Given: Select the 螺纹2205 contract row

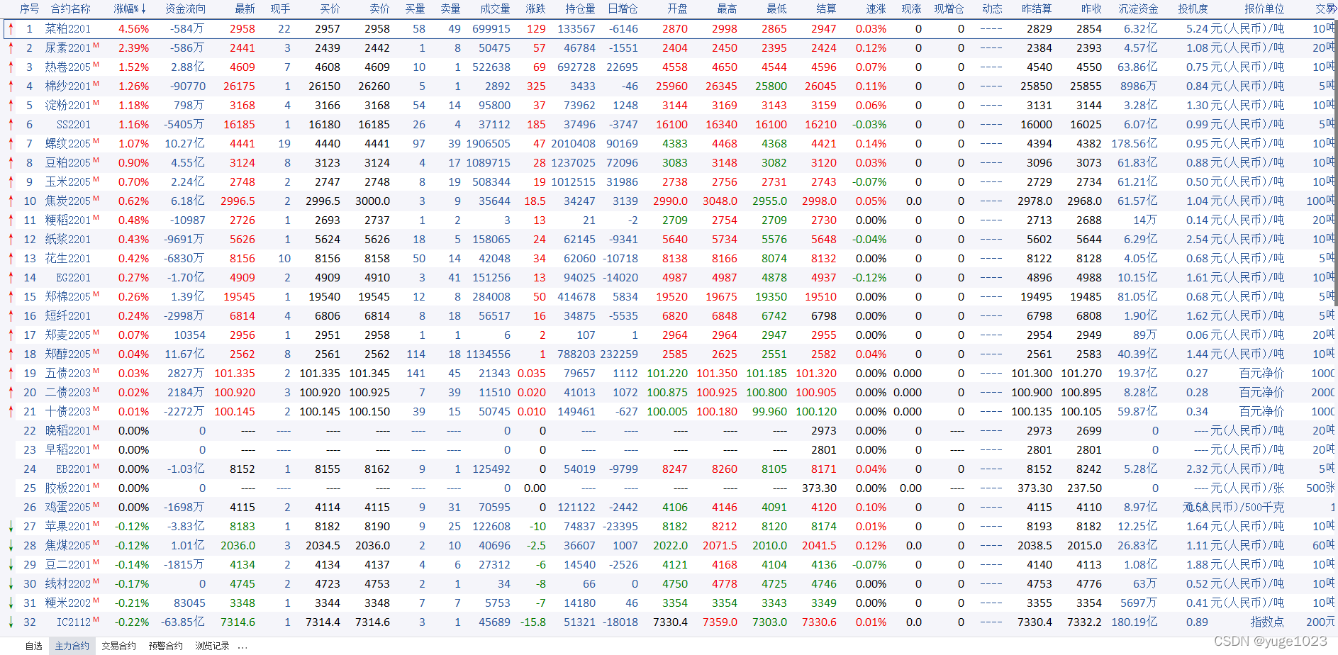Looking at the screenshot, I should [x=669, y=144].
